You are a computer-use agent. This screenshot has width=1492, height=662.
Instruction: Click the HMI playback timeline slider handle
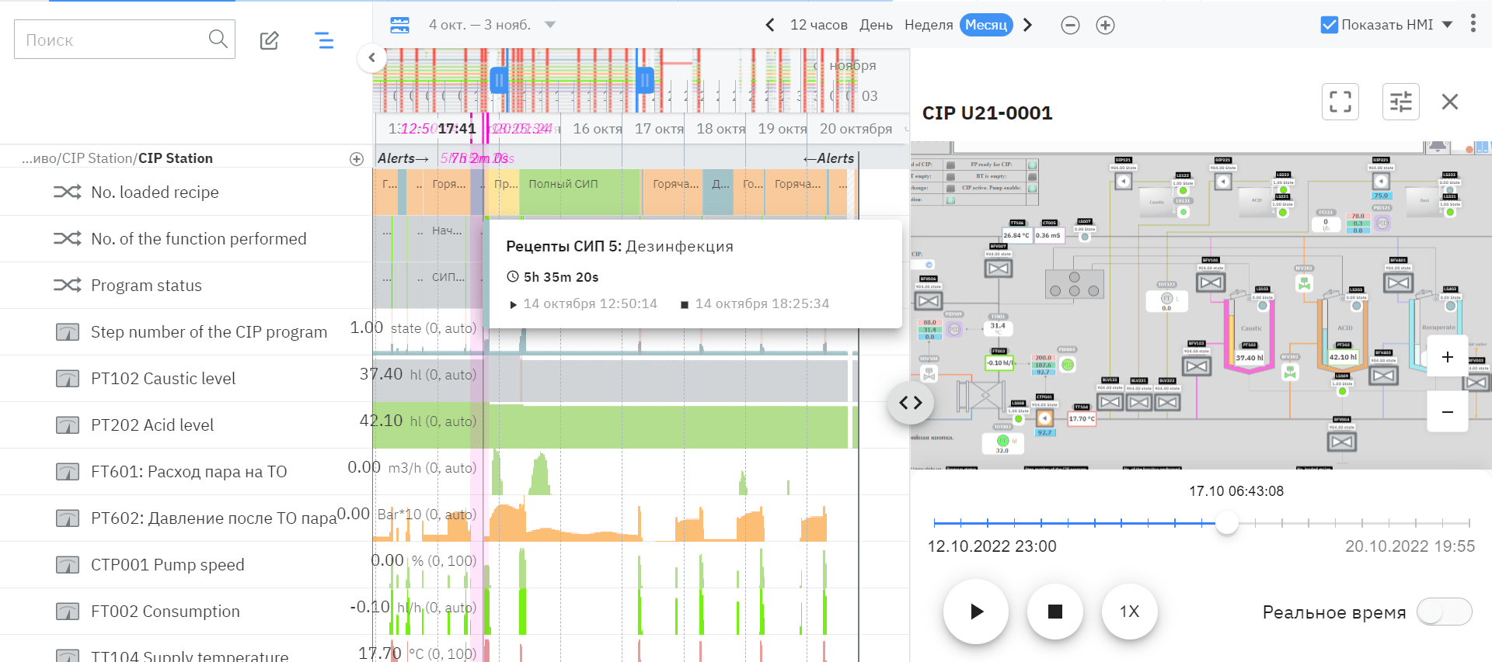pyautogui.click(x=1226, y=522)
